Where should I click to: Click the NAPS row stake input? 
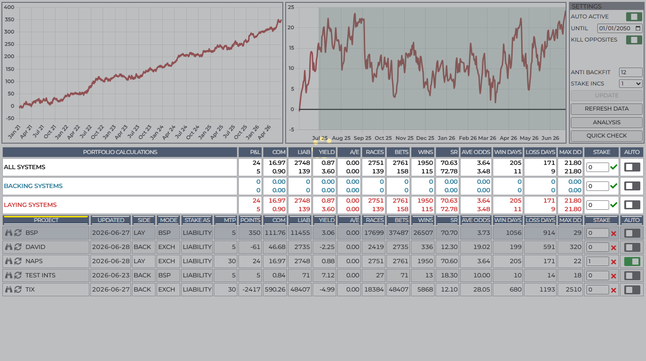(597, 261)
